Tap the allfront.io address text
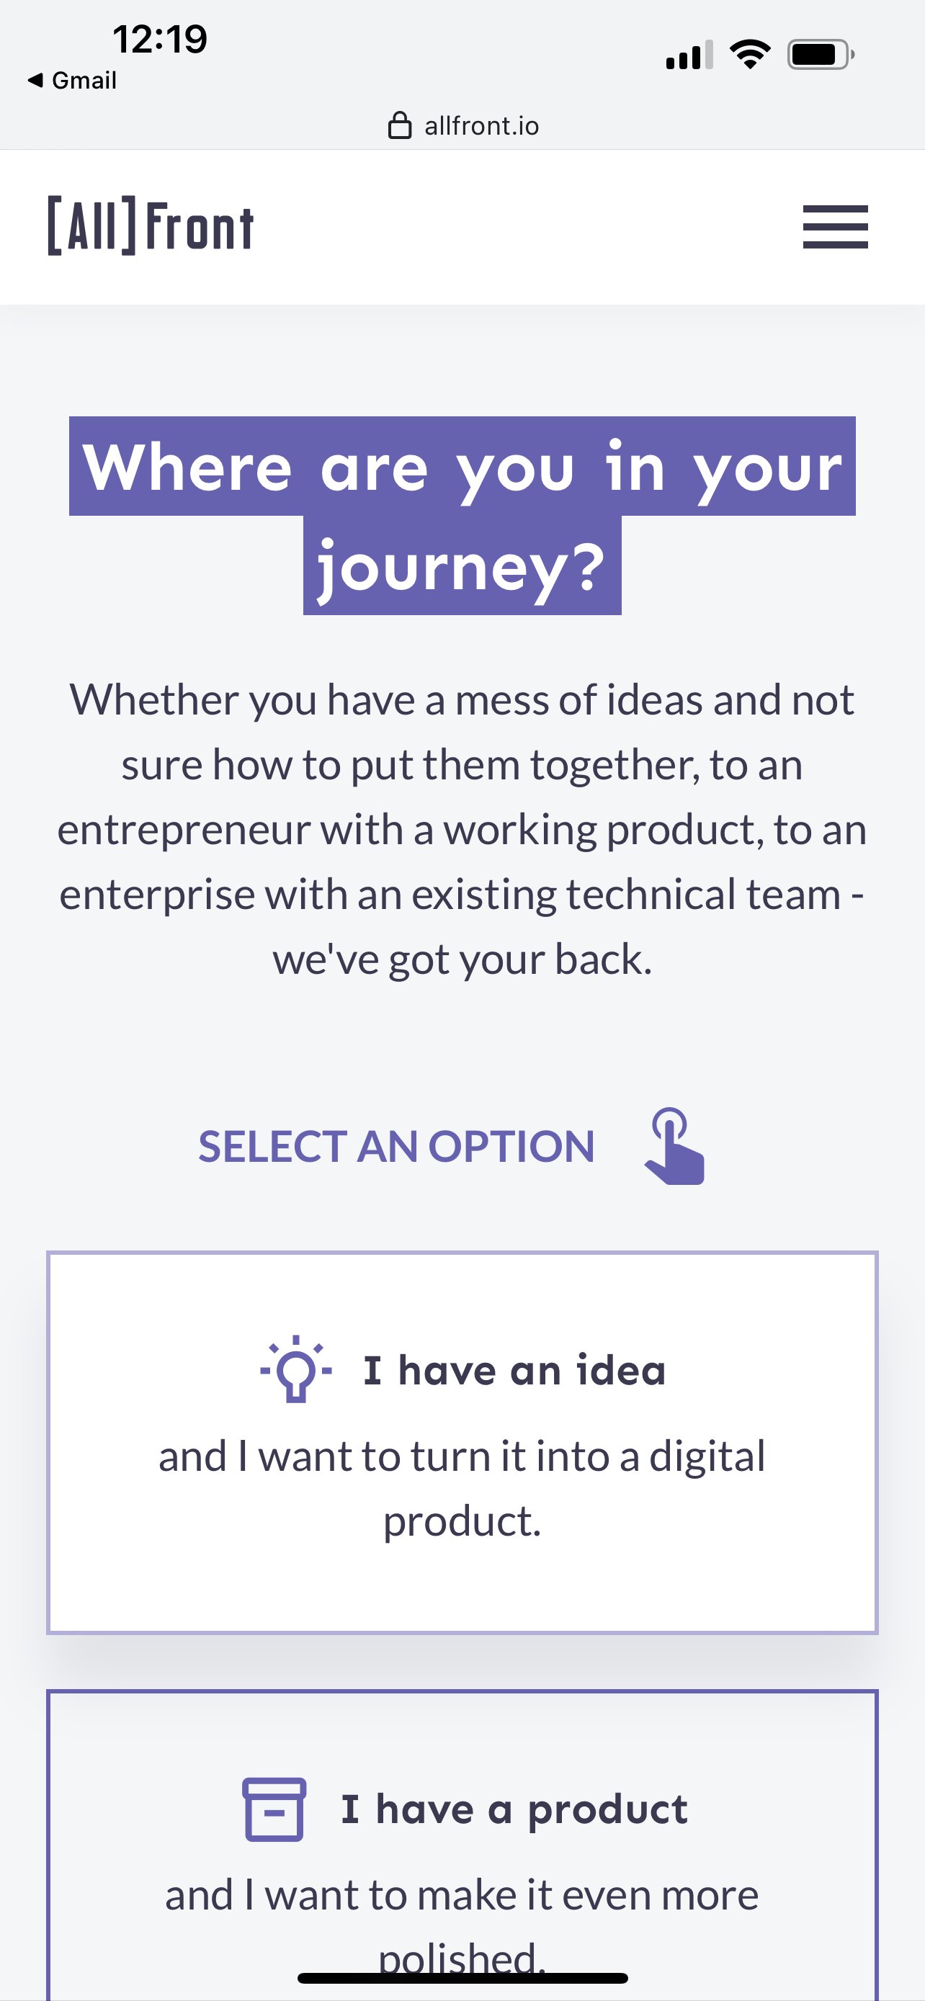Screen dimensions: 925x2001 (481, 126)
